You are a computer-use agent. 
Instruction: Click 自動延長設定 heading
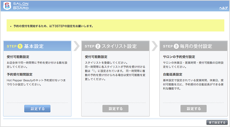point(172,74)
